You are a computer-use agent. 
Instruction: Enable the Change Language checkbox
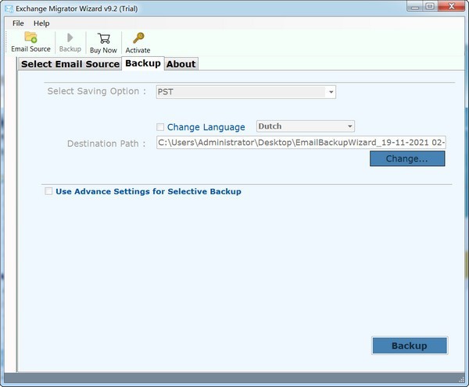[160, 127]
